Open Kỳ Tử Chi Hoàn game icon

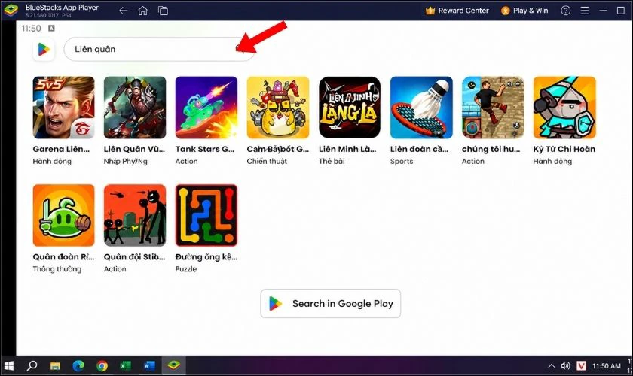pyautogui.click(x=564, y=108)
